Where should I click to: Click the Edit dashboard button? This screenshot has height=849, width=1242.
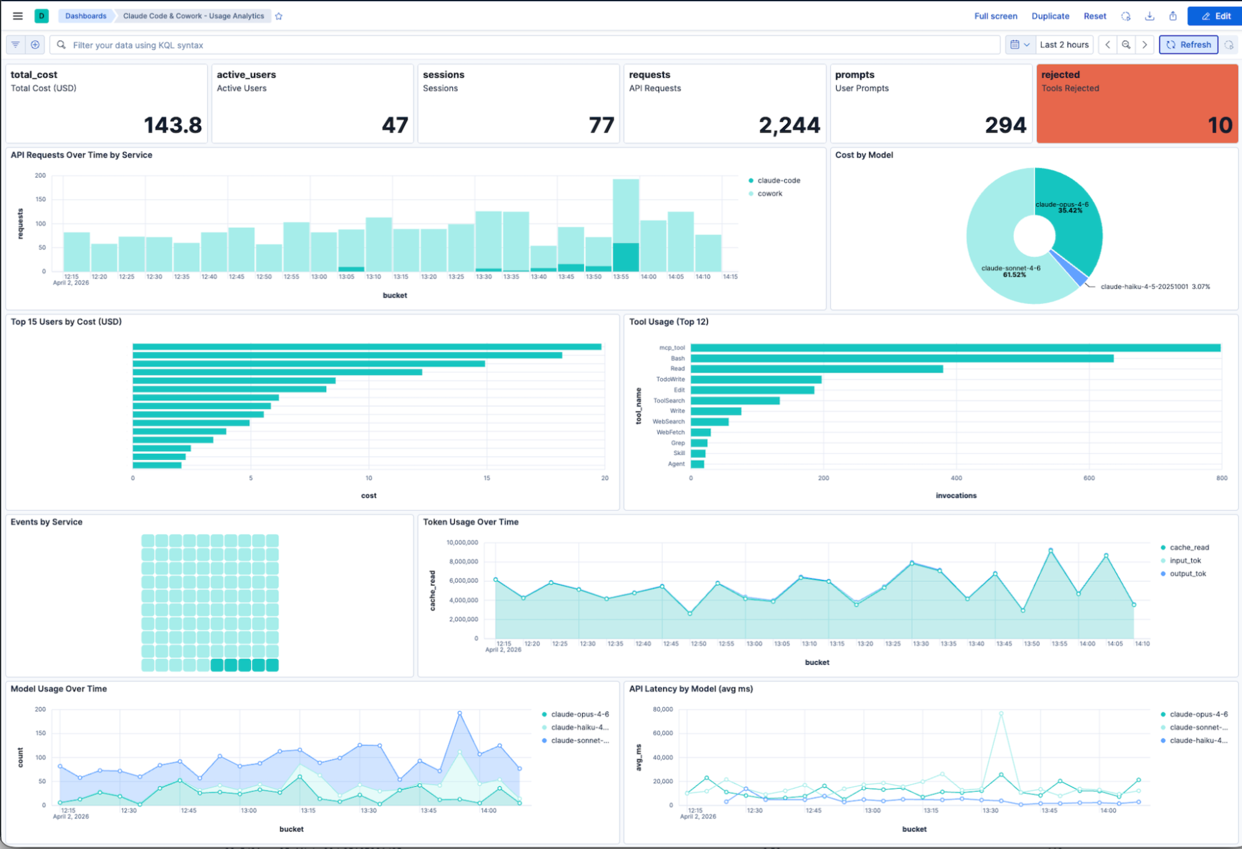coord(1215,16)
